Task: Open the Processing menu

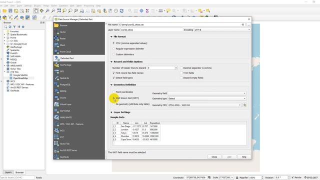Action: click(x=89, y=5)
